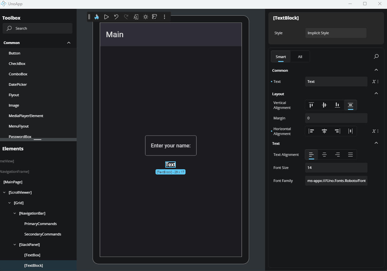Image resolution: width=387 pixels, height=271 pixels.
Task: Select right Text Alignment option
Action: click(337, 155)
